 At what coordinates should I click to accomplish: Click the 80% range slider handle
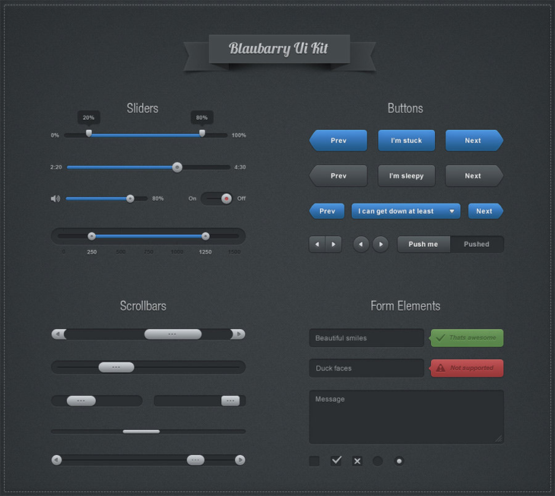(x=202, y=133)
